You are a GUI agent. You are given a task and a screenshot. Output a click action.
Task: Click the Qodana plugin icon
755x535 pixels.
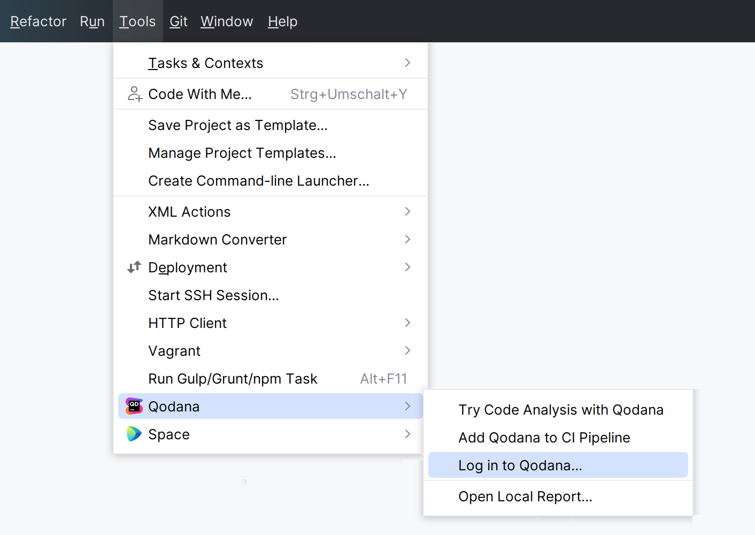click(x=134, y=406)
